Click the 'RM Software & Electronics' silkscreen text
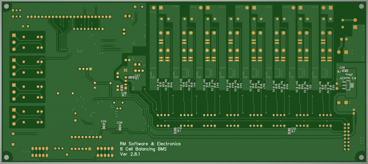 coord(150,144)
